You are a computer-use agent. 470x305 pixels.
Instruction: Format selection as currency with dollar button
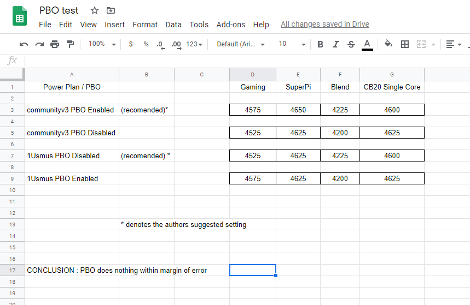coord(130,44)
